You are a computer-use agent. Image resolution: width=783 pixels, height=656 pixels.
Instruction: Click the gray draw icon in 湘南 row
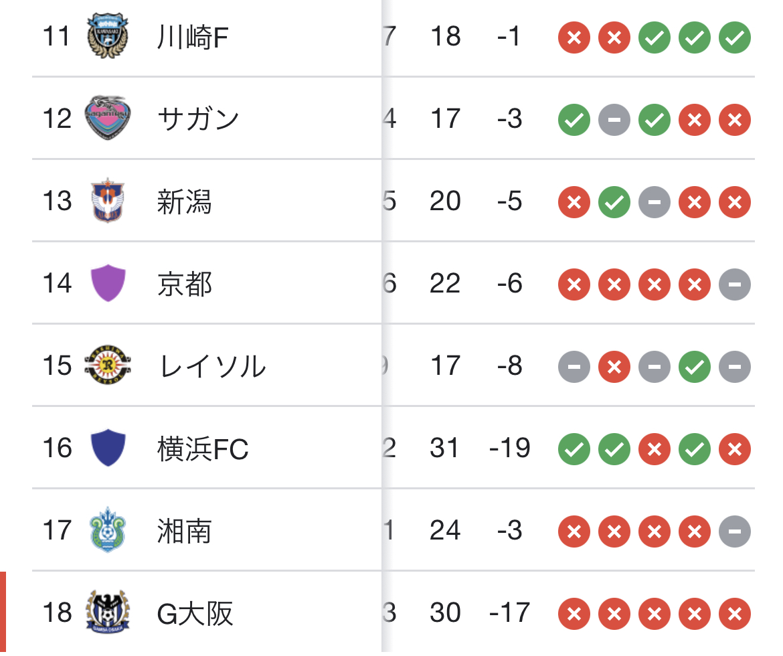click(735, 531)
